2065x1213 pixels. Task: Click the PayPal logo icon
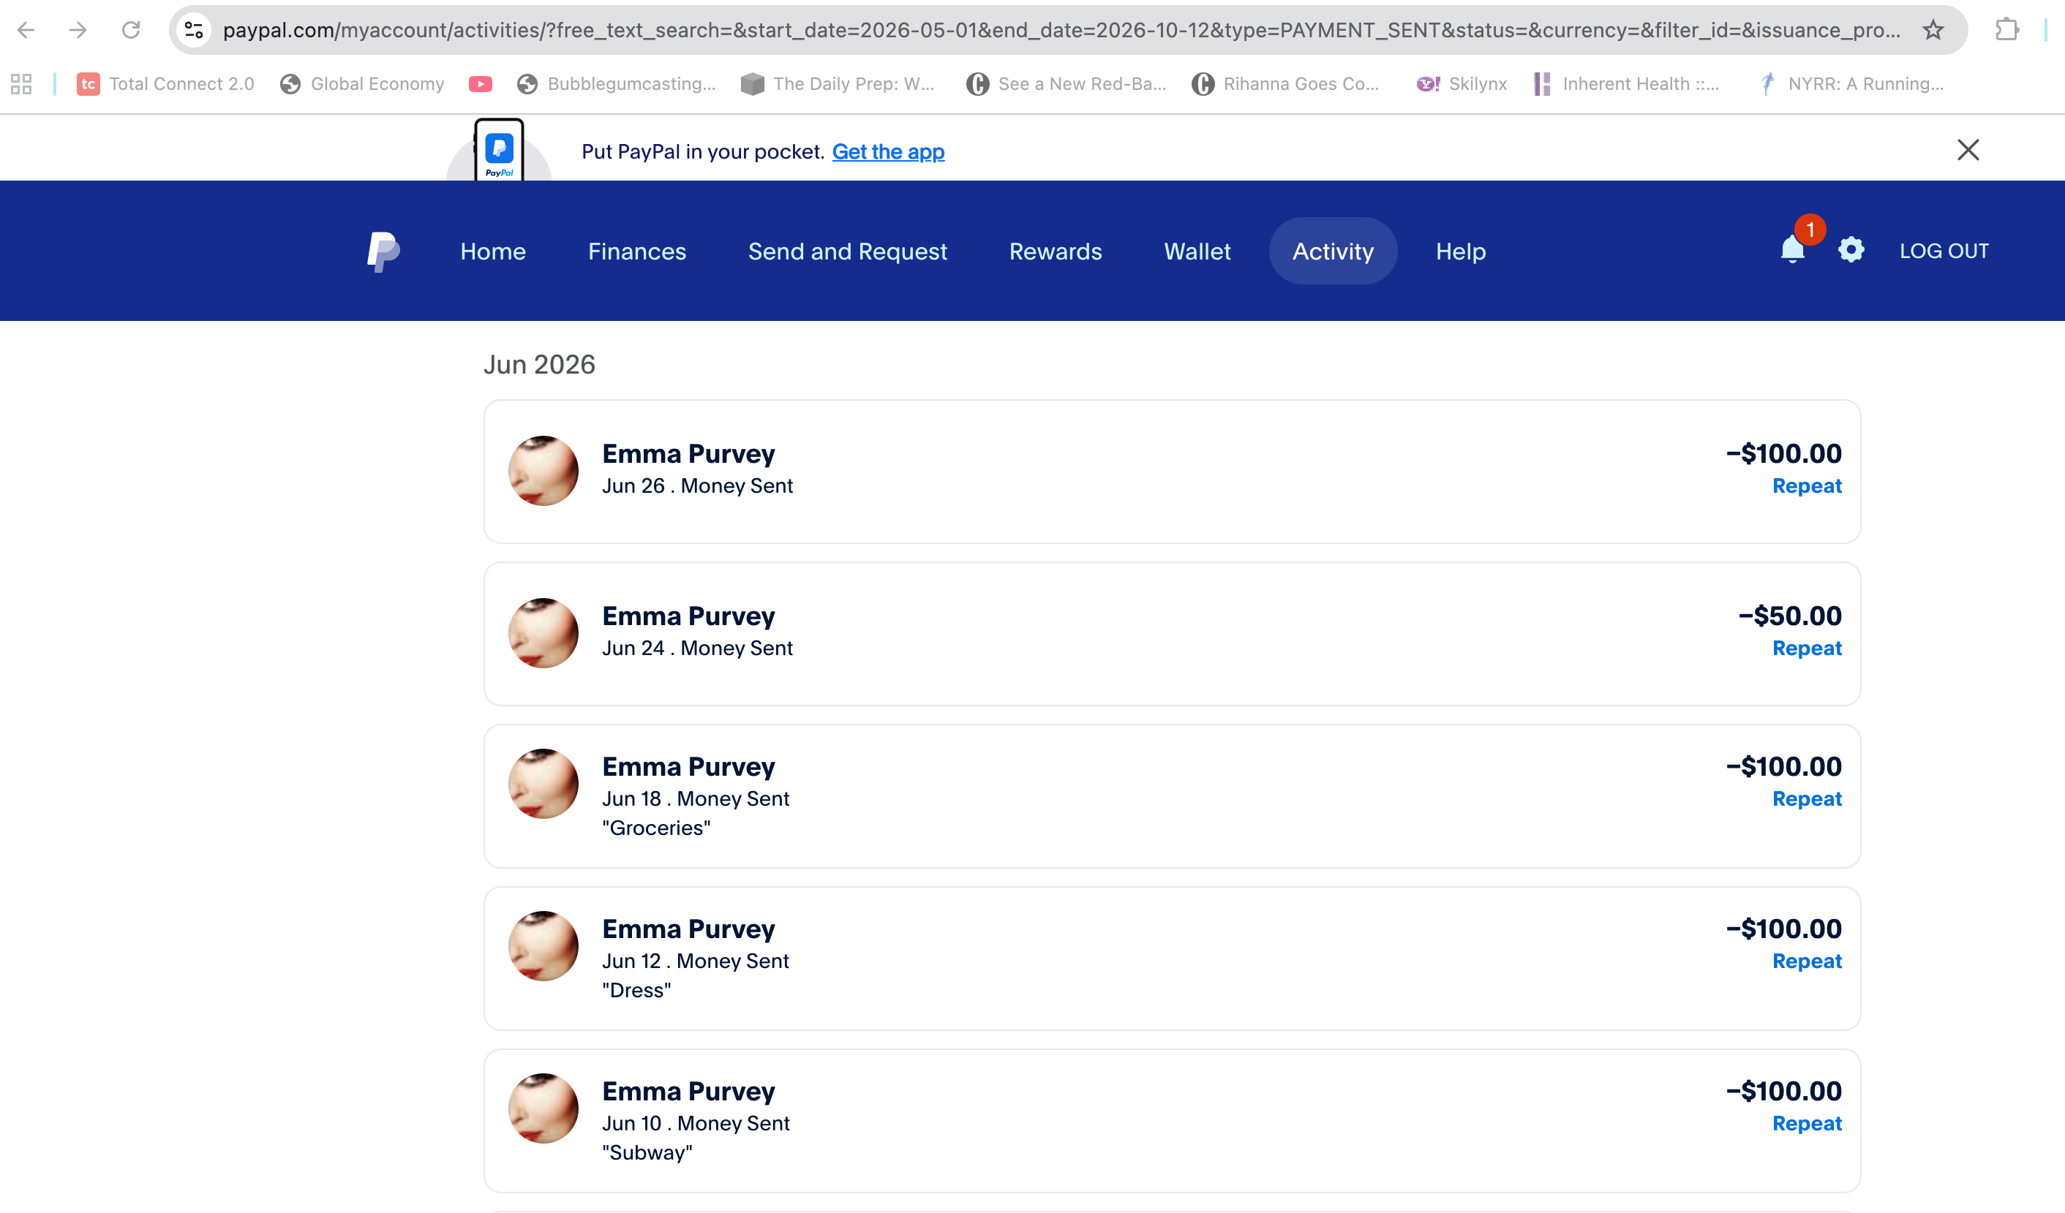(x=383, y=251)
